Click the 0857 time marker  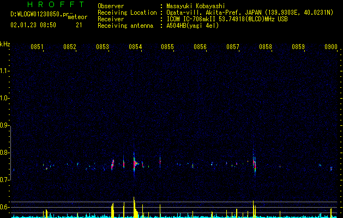tap(233, 46)
